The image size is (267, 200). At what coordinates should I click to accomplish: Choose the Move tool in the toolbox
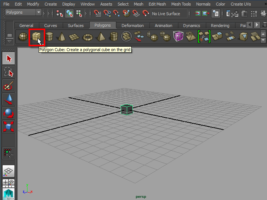pyautogui.click(x=9, y=99)
